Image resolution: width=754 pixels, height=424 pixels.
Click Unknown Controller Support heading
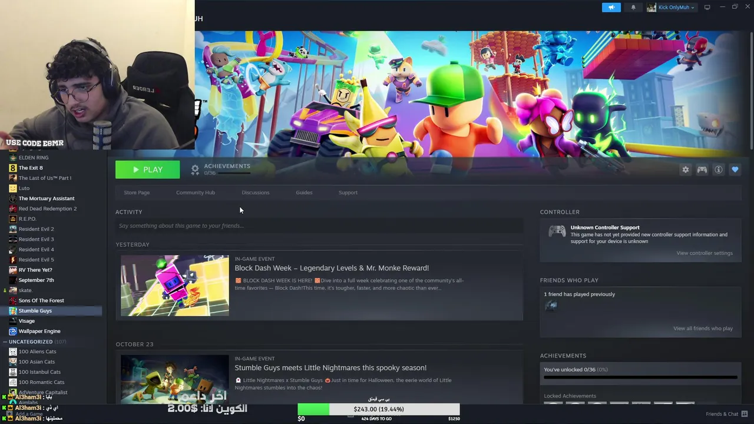(605, 227)
